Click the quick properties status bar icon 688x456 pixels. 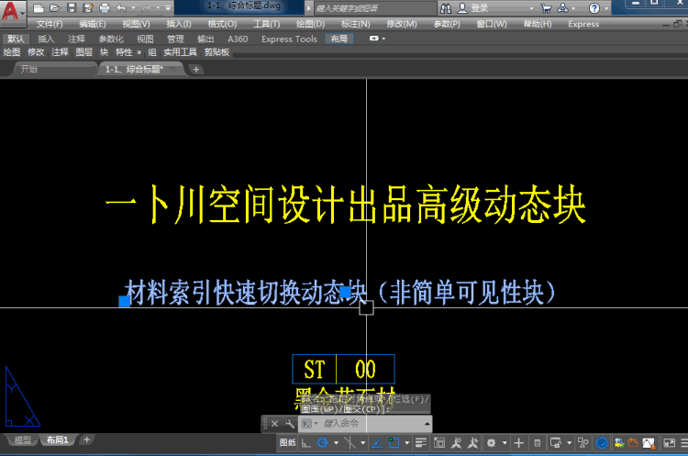(x=537, y=443)
